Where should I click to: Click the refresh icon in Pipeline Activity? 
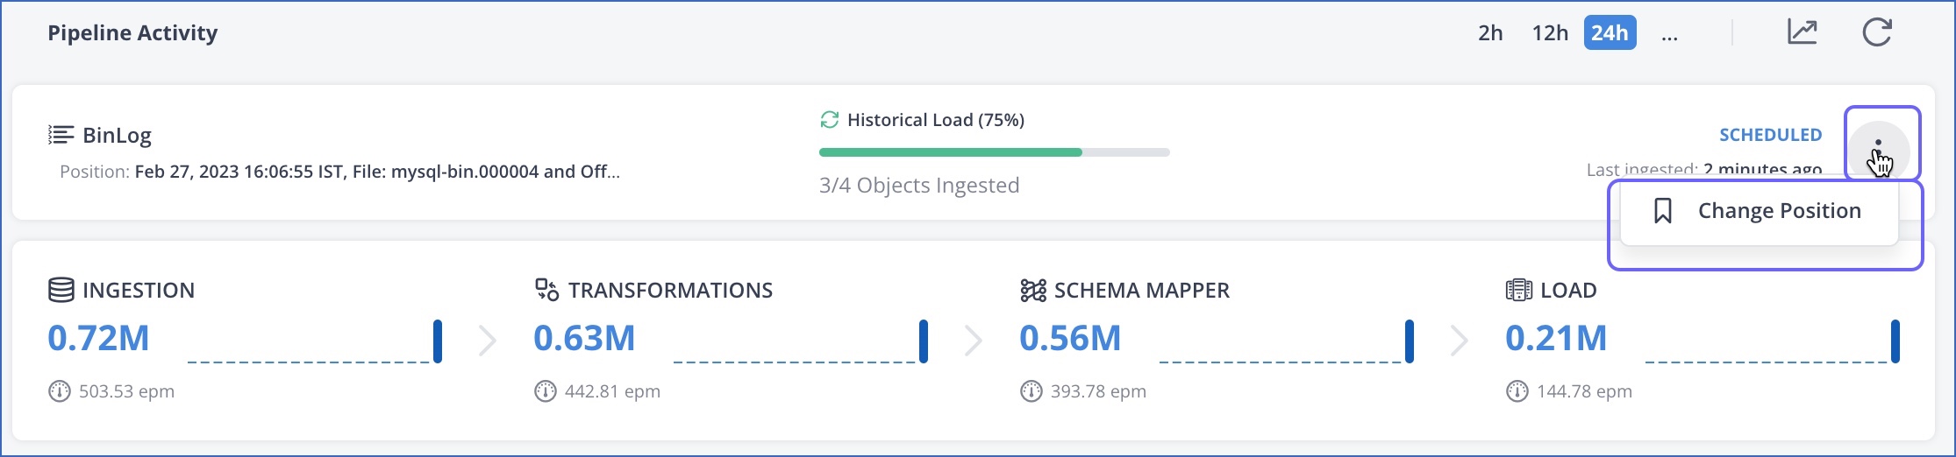1876,33
